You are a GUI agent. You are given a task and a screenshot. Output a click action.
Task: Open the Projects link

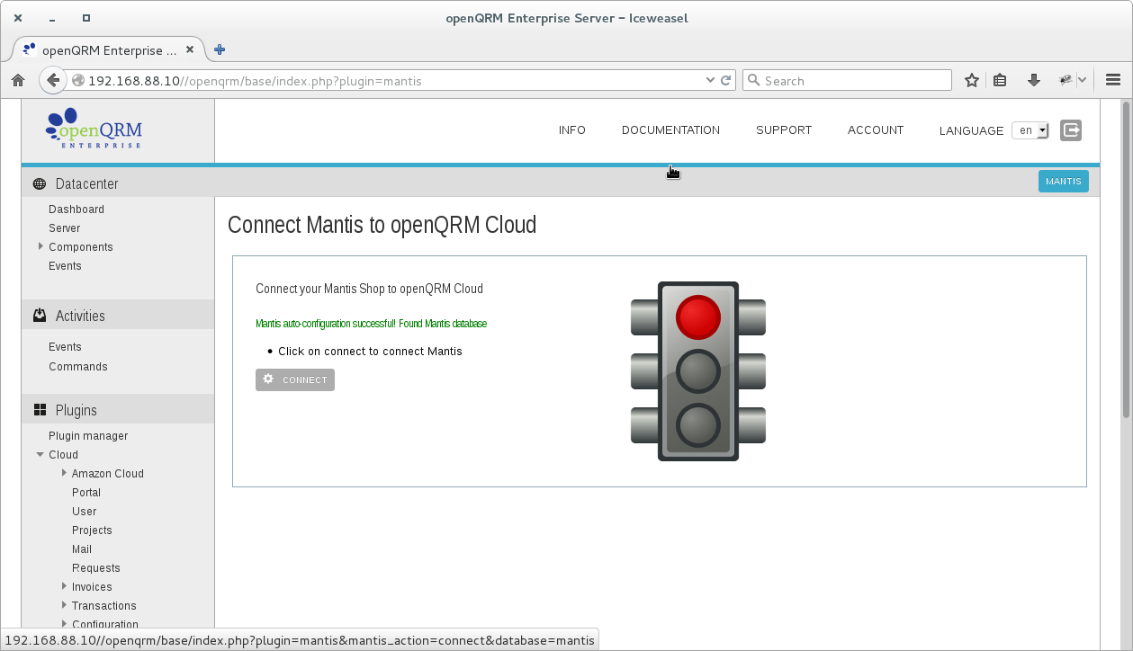(x=92, y=531)
